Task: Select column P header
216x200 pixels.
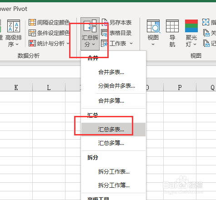Action: (x=180, y=87)
